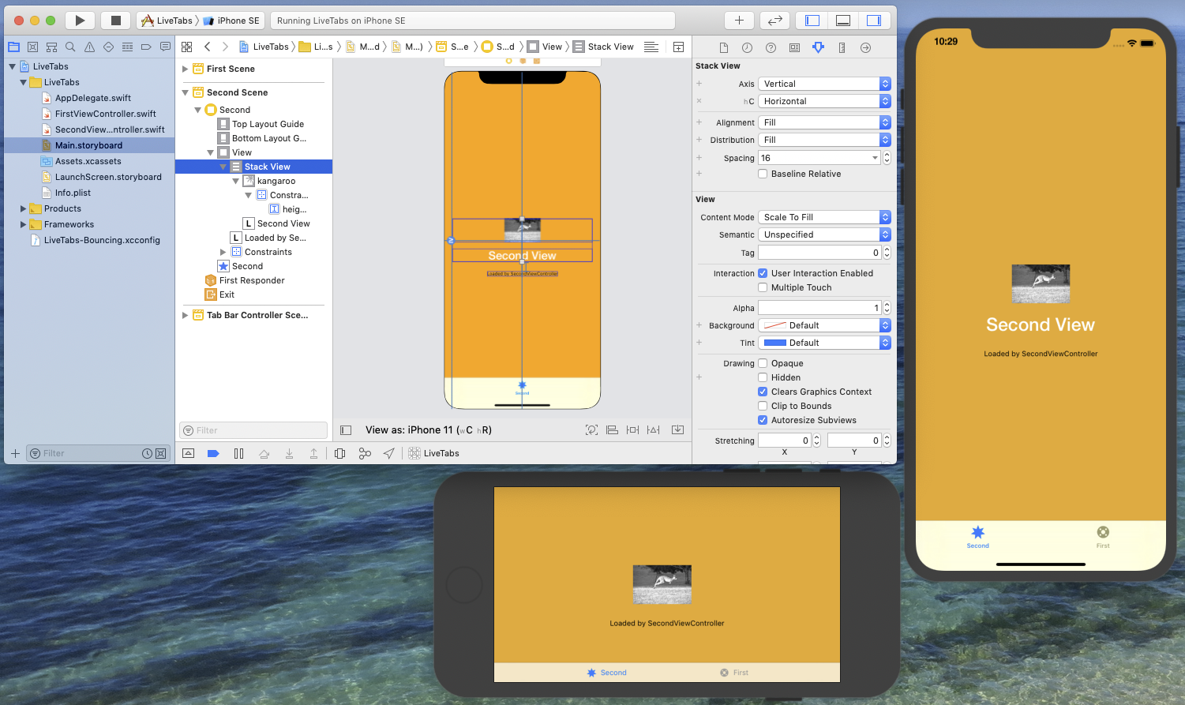Open the Project navigator folder icon
The width and height of the screenshot is (1185, 705).
[x=13, y=47]
